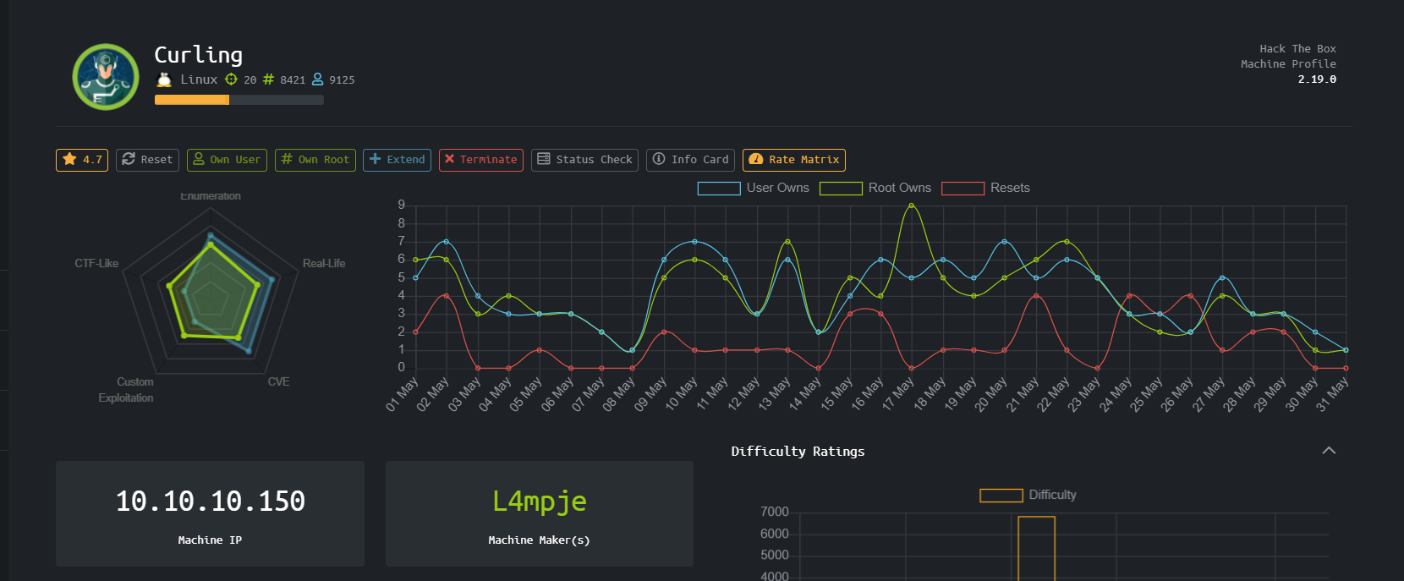
Task: Click the 4.7 star rating button
Action: pos(82,160)
